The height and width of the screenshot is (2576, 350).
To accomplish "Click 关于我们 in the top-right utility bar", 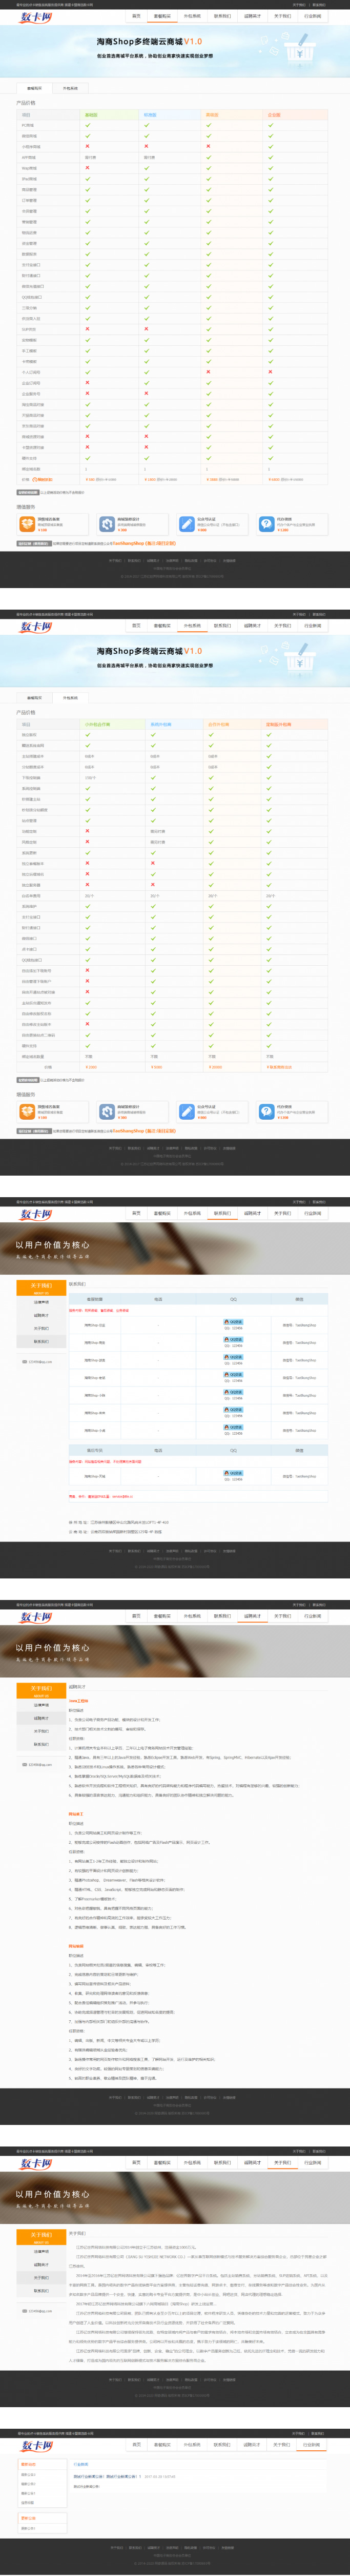I will point(298,4).
